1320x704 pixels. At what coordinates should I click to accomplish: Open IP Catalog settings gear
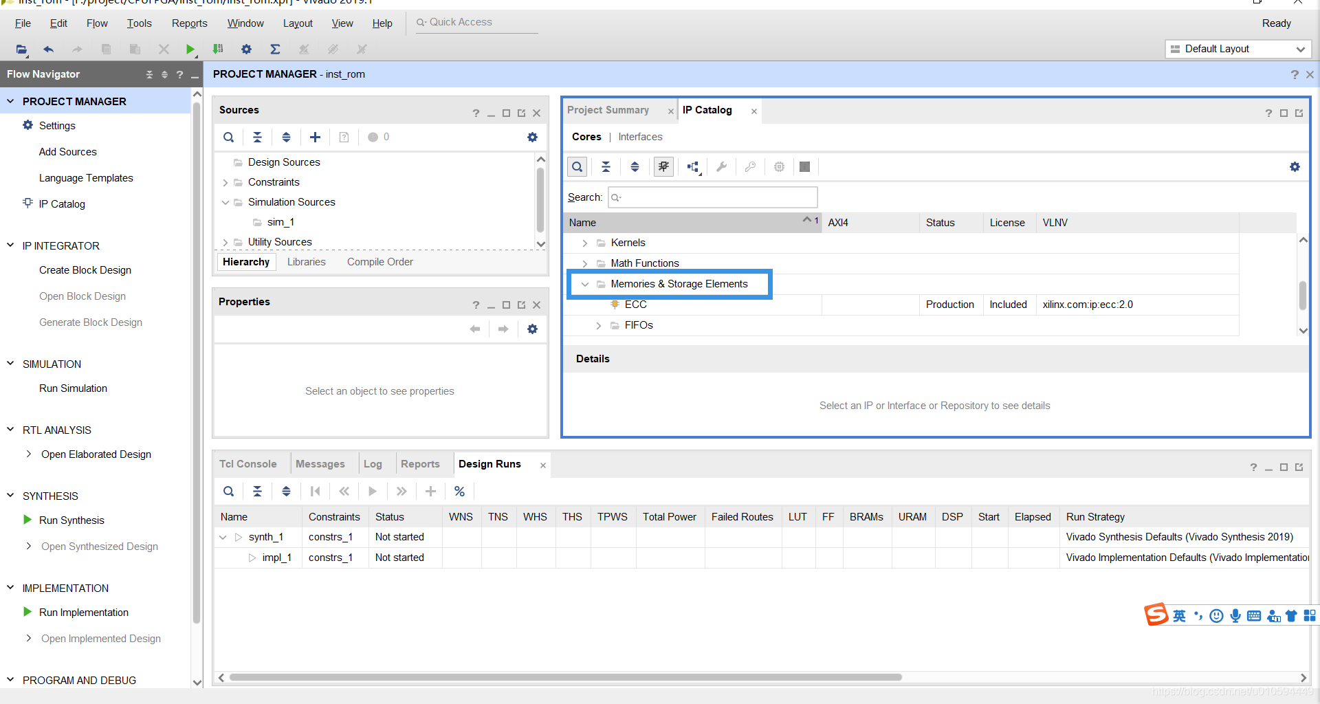pos(1295,166)
